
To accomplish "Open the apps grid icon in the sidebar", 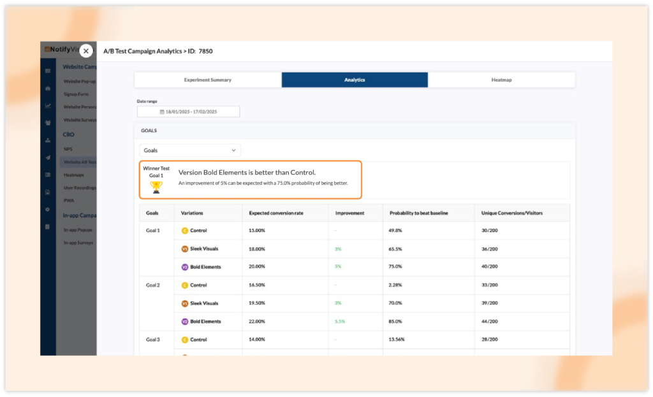I will [x=48, y=71].
